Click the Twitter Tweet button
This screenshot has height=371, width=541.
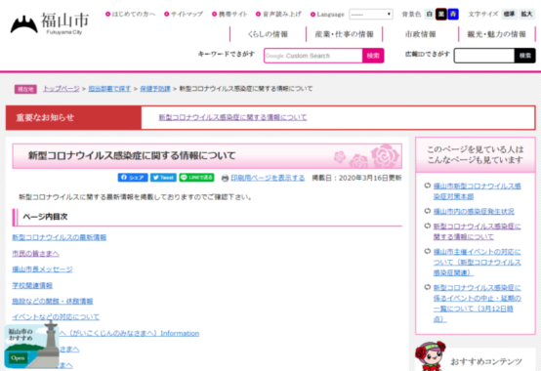coord(163,178)
